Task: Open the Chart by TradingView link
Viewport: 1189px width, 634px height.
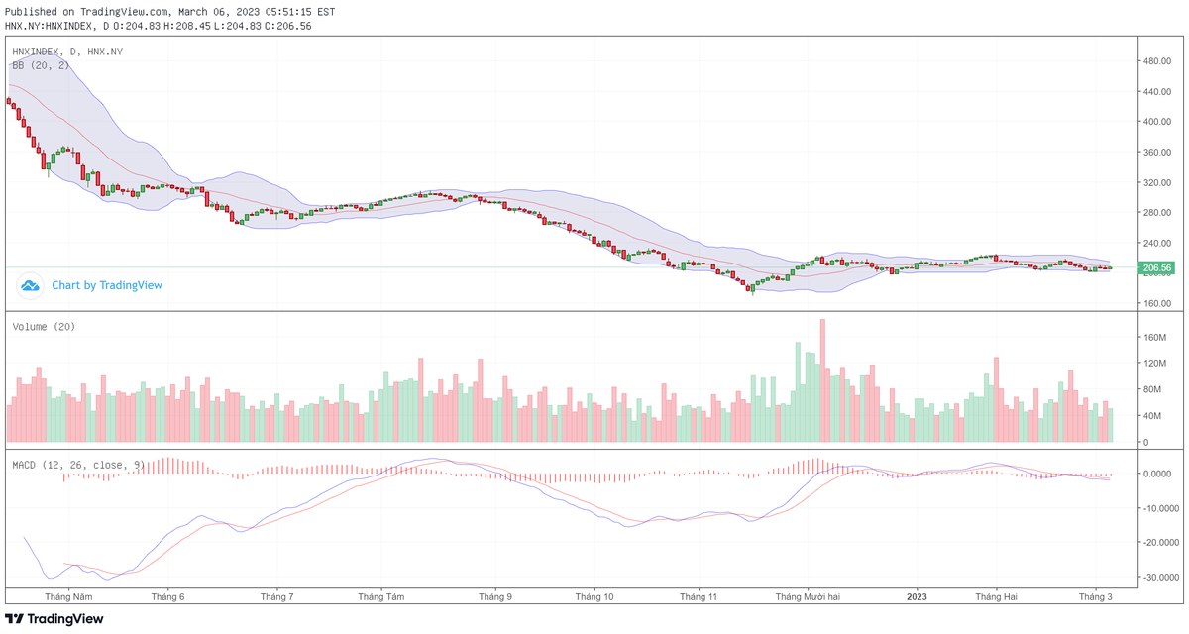Action: coord(107,285)
